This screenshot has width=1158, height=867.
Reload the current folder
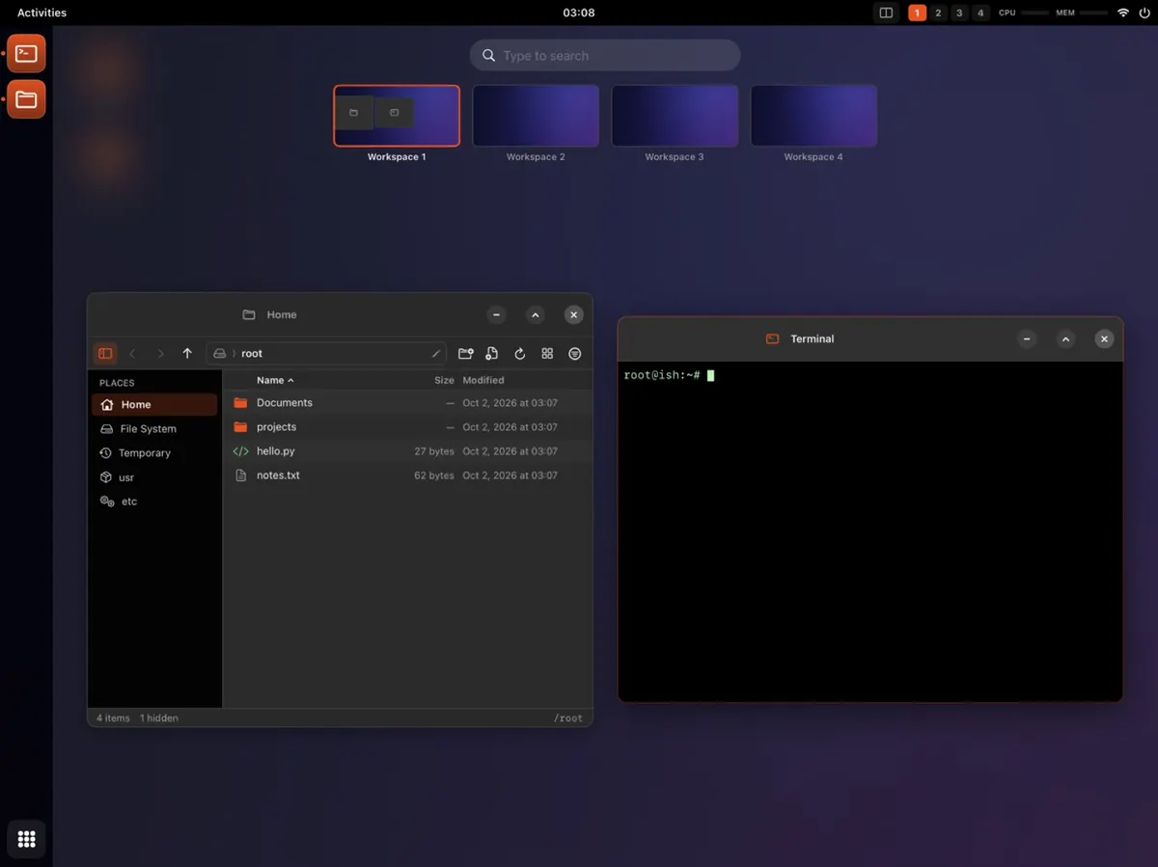(520, 354)
